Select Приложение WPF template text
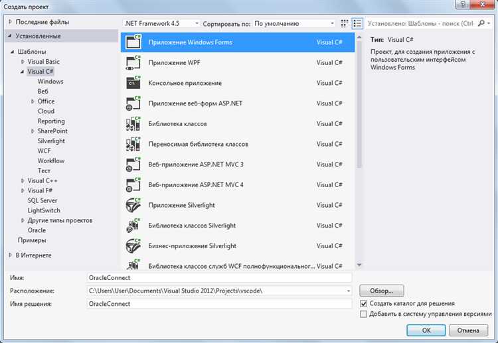The image size is (498, 343). click(174, 62)
